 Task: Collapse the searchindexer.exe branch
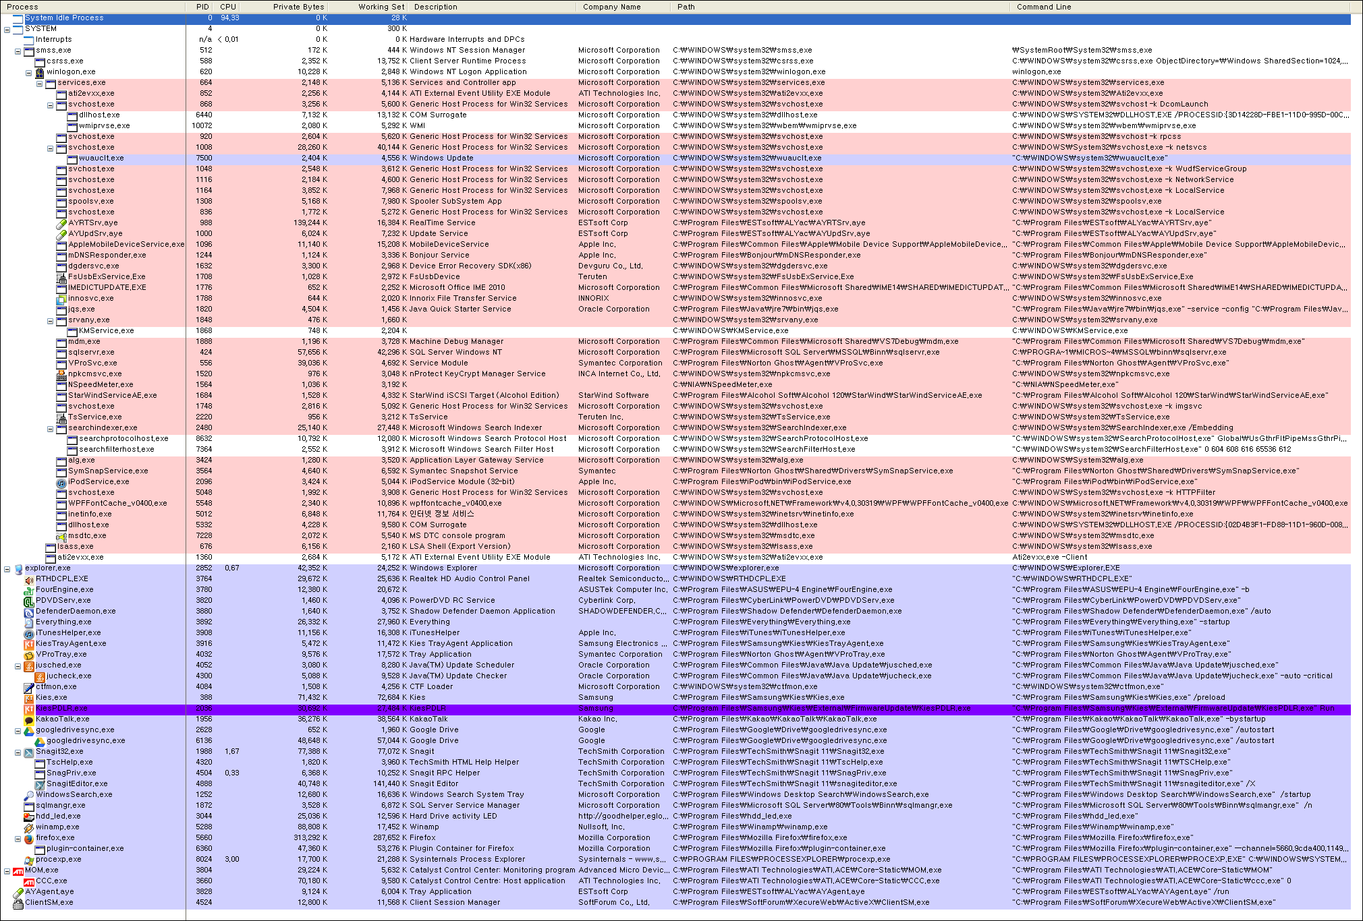click(51, 428)
